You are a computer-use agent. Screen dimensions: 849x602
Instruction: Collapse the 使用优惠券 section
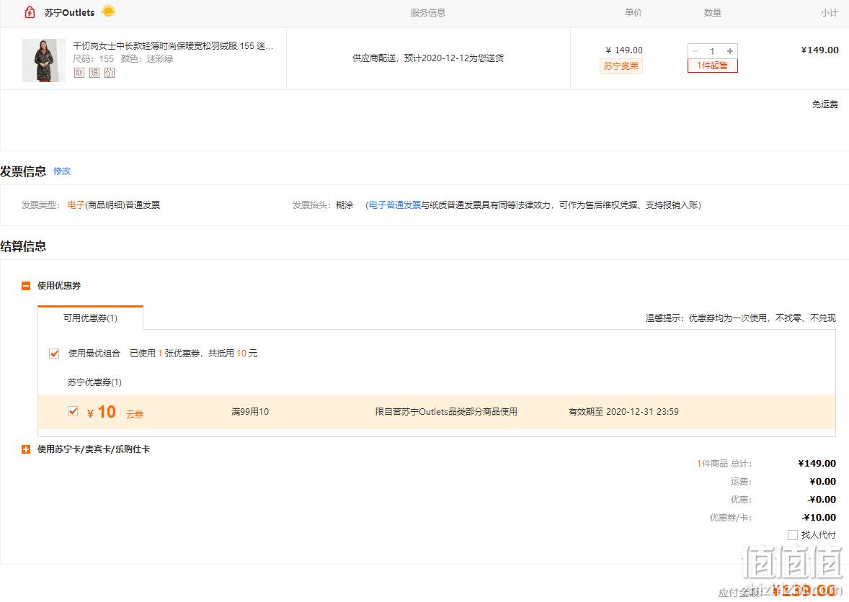[25, 286]
